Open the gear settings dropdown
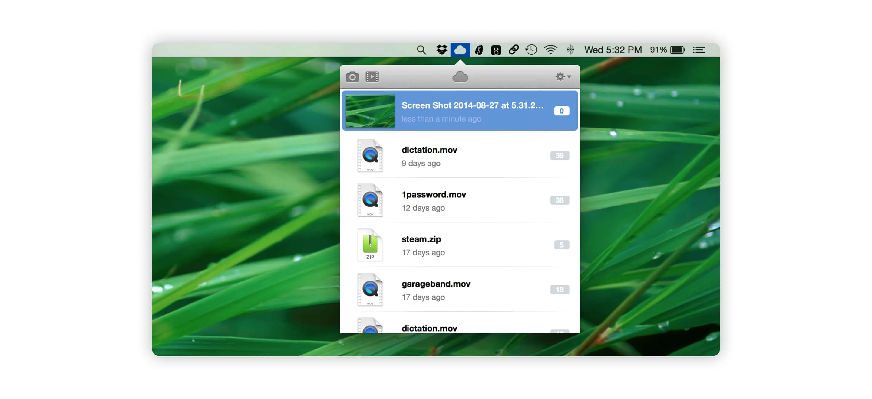Screen dimensions: 872x399 (563, 77)
